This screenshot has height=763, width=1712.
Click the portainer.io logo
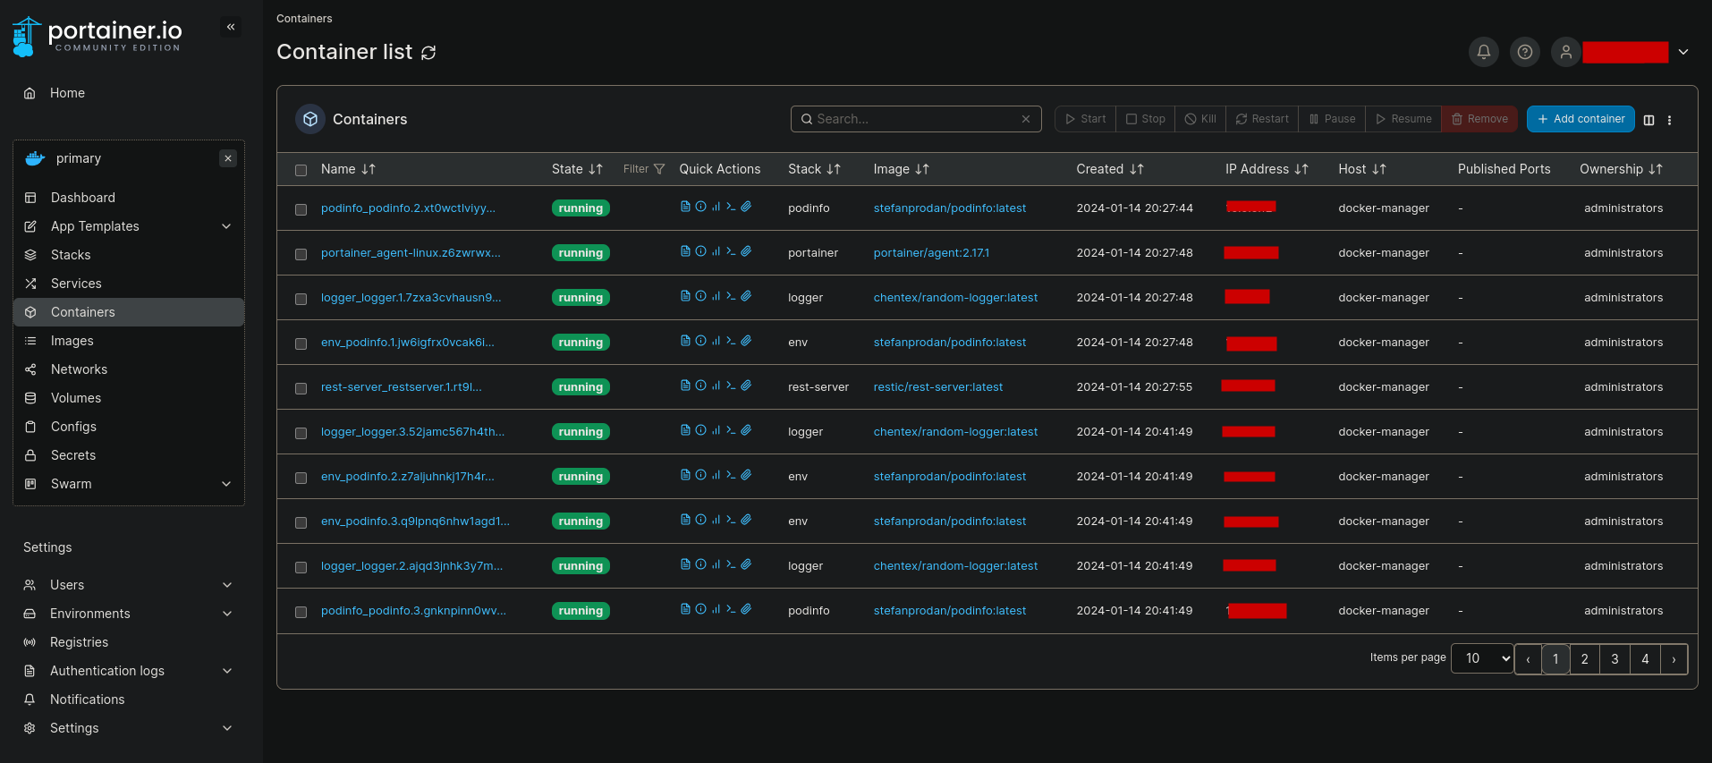click(97, 36)
